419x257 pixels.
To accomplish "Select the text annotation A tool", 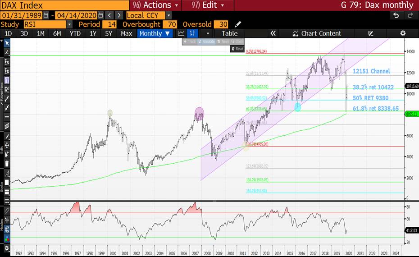I will (x=7, y=174).
